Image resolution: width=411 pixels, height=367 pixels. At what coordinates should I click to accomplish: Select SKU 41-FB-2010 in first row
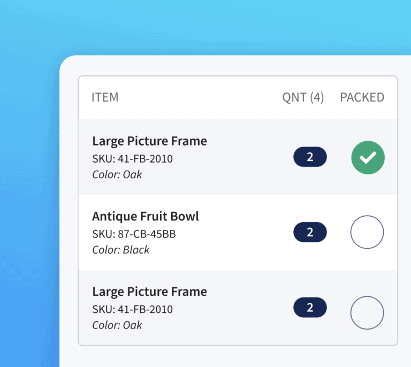coord(132,159)
